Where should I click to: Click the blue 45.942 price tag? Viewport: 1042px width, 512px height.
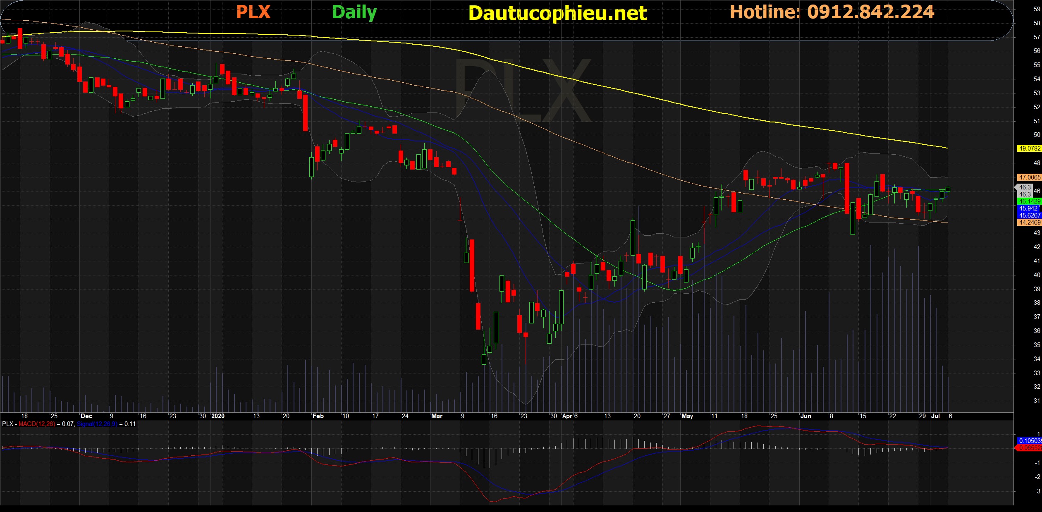coord(1028,208)
